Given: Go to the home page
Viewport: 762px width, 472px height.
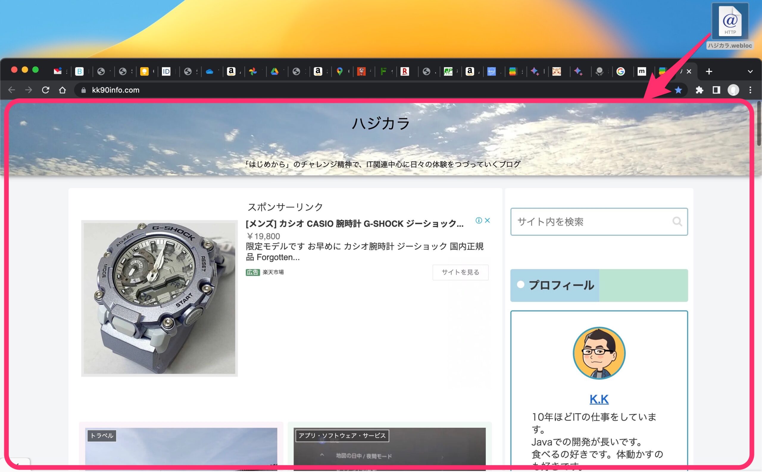Looking at the screenshot, I should 63,90.
